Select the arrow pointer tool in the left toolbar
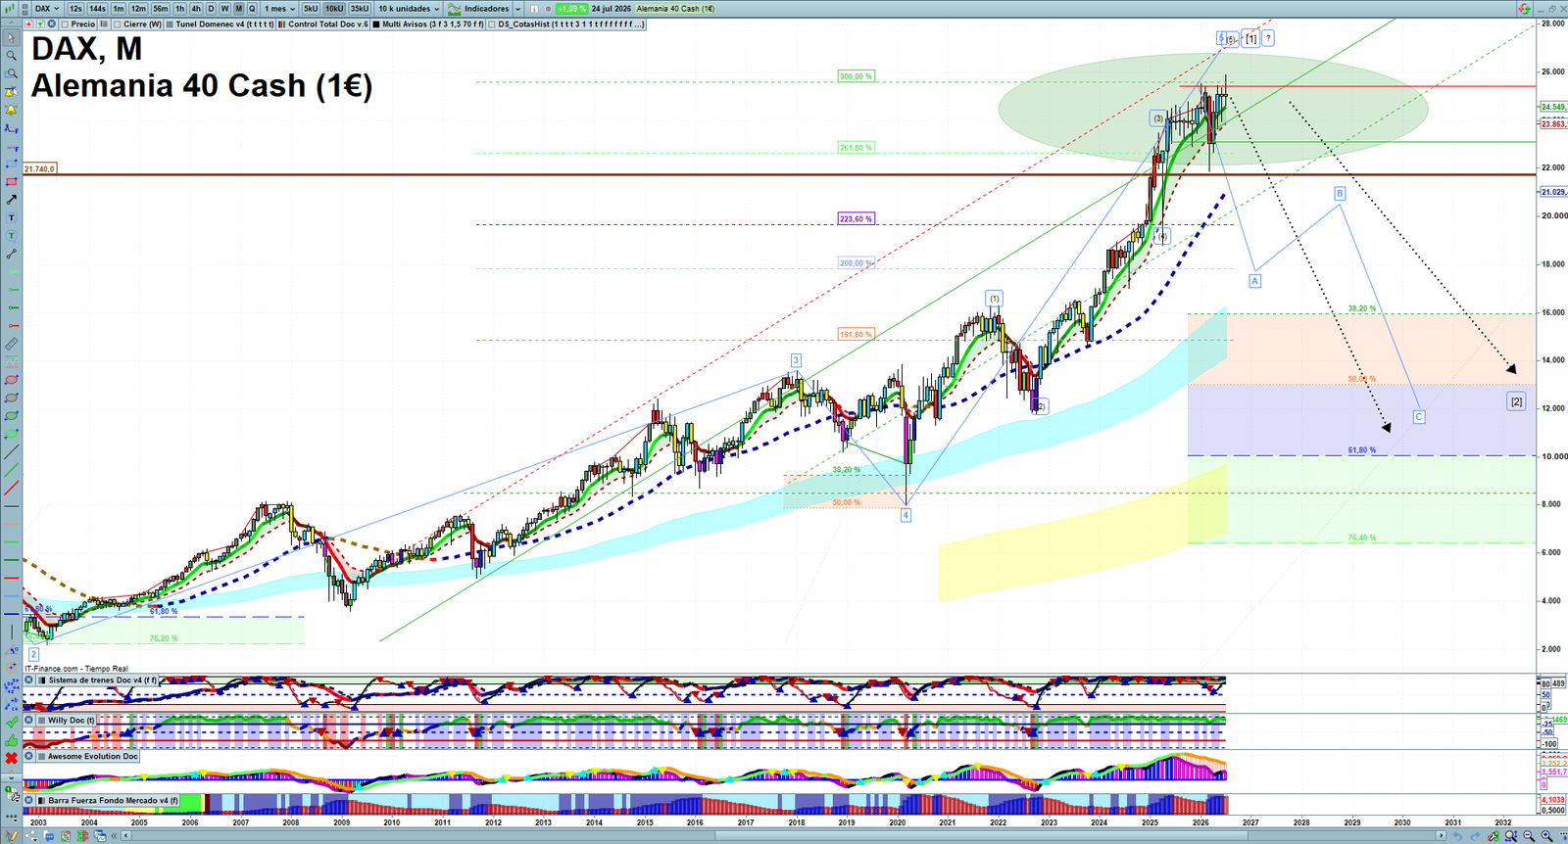The image size is (1568, 844). coord(11,37)
